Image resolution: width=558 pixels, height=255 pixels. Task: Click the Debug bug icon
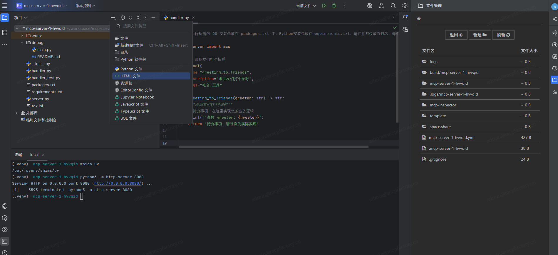(x=334, y=6)
